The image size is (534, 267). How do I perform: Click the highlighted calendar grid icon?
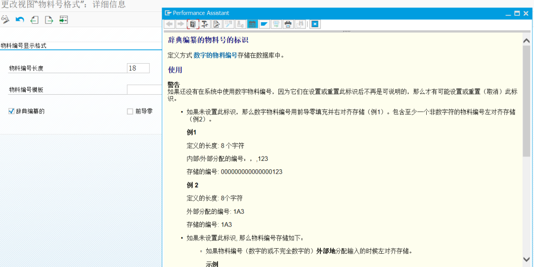(x=252, y=24)
